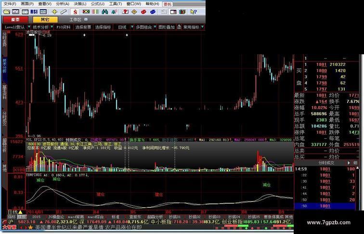
Task: Select the JG操盘论 indicator tab
Action: pos(56,217)
